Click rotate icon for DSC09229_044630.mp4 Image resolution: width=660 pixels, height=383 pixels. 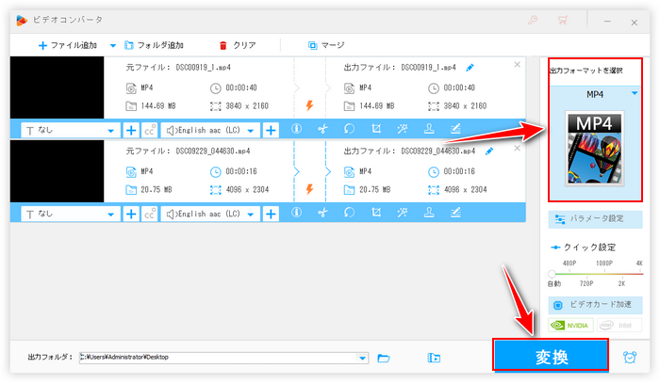click(348, 214)
